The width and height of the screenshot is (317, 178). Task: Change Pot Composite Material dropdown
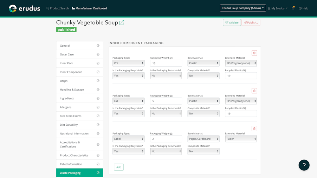pos(203,76)
